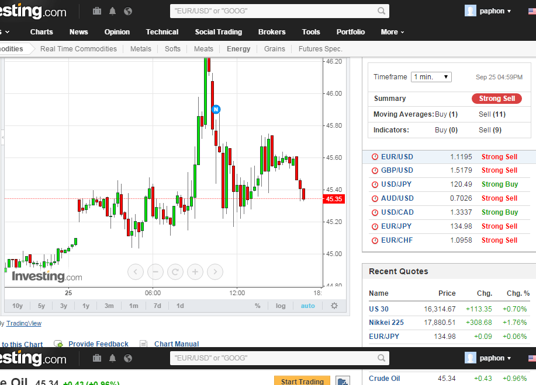Viewport: 536px width, 385px height.
Task: Set chart range to 7d
Action: click(x=157, y=306)
